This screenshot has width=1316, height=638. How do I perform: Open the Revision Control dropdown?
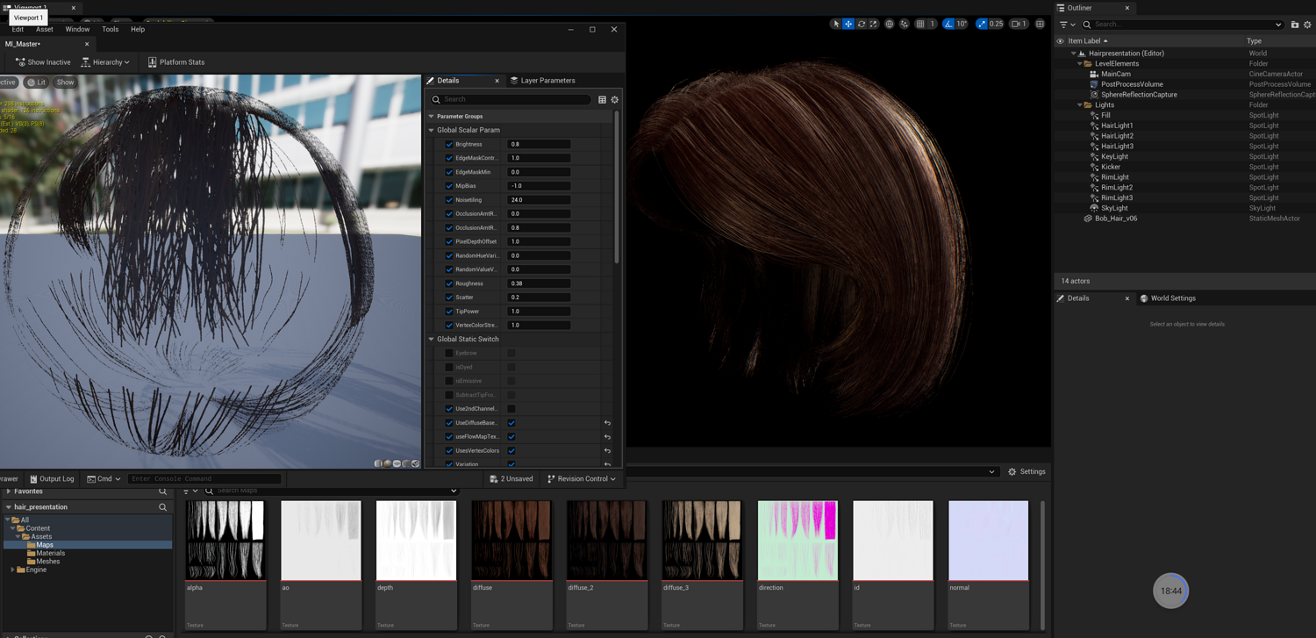[581, 479]
